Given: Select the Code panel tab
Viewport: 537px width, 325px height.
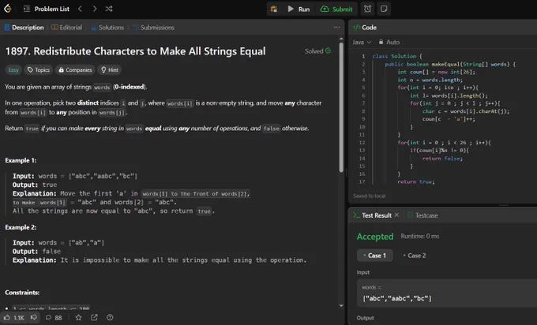Looking at the screenshot, I should pyautogui.click(x=365, y=28).
